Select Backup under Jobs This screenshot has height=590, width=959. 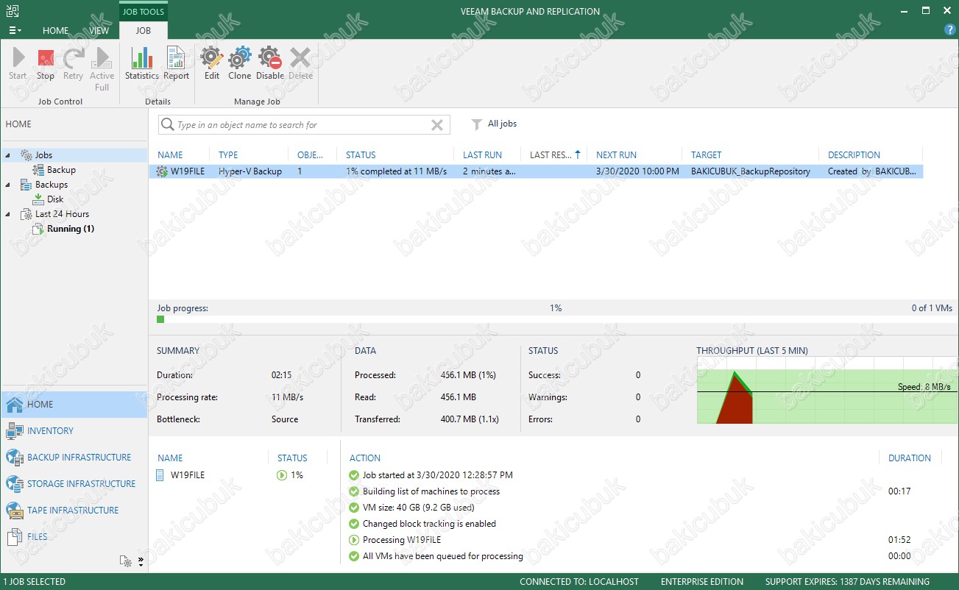(x=61, y=170)
